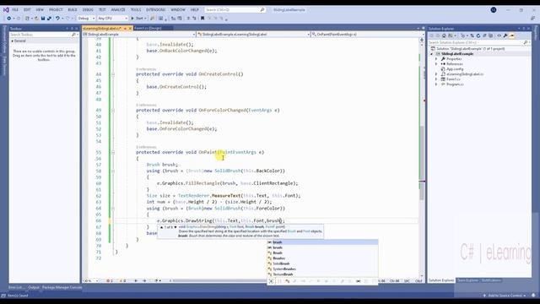Image resolution: width=540 pixels, height=304 pixels.
Task: Open the HELP menu
Action: pyautogui.click(x=195, y=9)
